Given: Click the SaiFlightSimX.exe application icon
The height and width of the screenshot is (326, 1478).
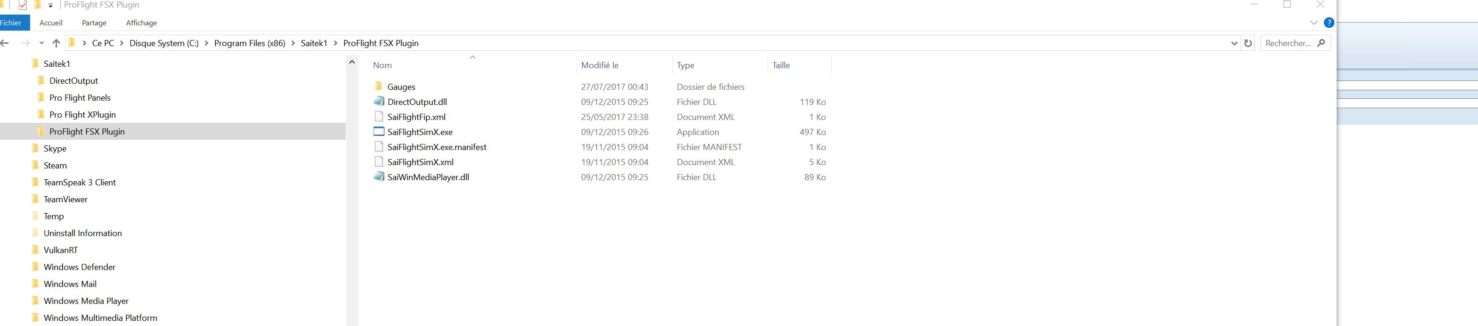Looking at the screenshot, I should point(379,132).
